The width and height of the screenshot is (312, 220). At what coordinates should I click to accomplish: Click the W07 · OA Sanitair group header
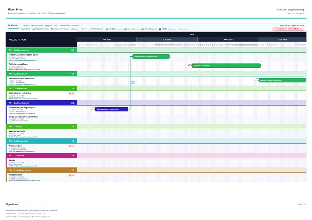click(x=41, y=156)
